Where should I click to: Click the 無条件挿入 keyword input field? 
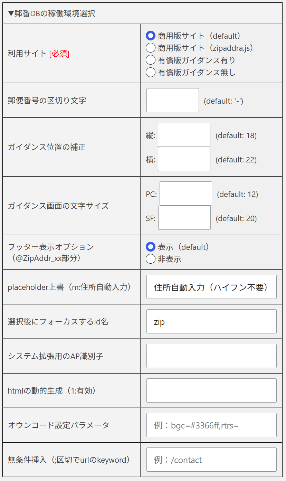211,460
